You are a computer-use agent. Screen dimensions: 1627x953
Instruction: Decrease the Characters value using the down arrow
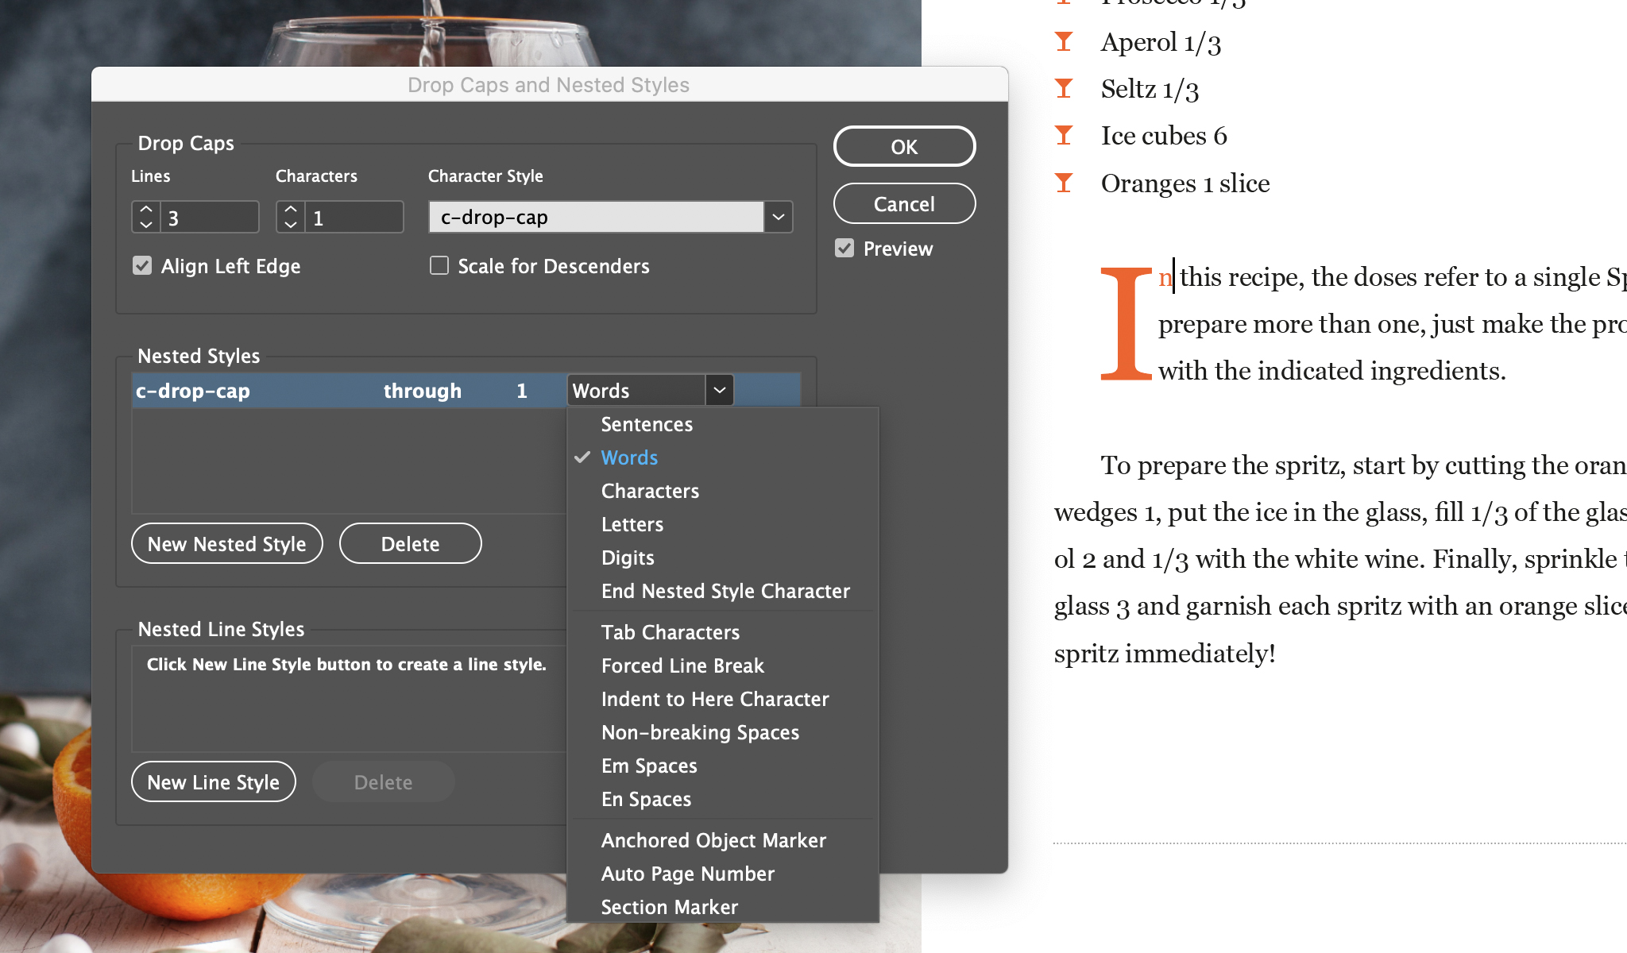click(x=292, y=225)
